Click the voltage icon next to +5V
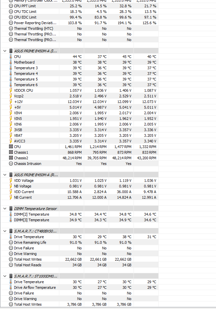 (x=11, y=107)
